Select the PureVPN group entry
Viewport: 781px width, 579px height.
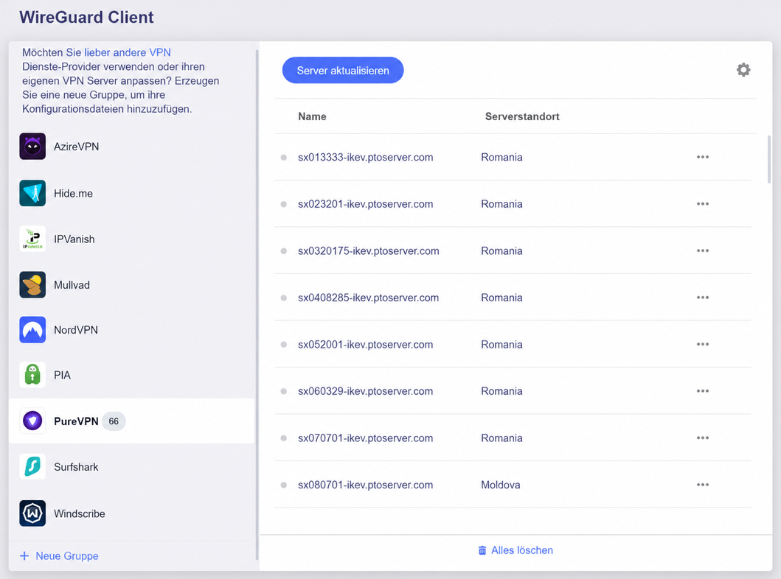(131, 421)
